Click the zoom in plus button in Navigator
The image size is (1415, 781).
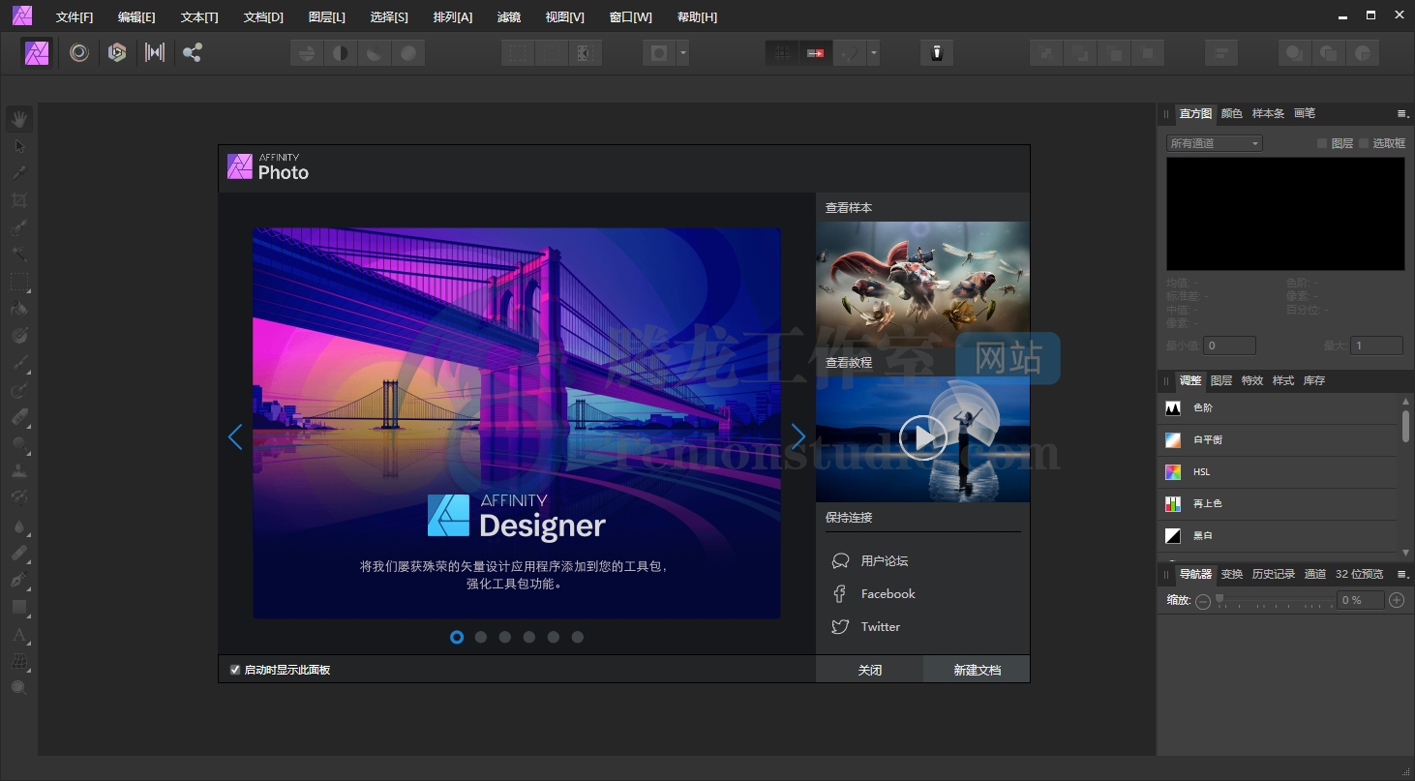click(1397, 601)
